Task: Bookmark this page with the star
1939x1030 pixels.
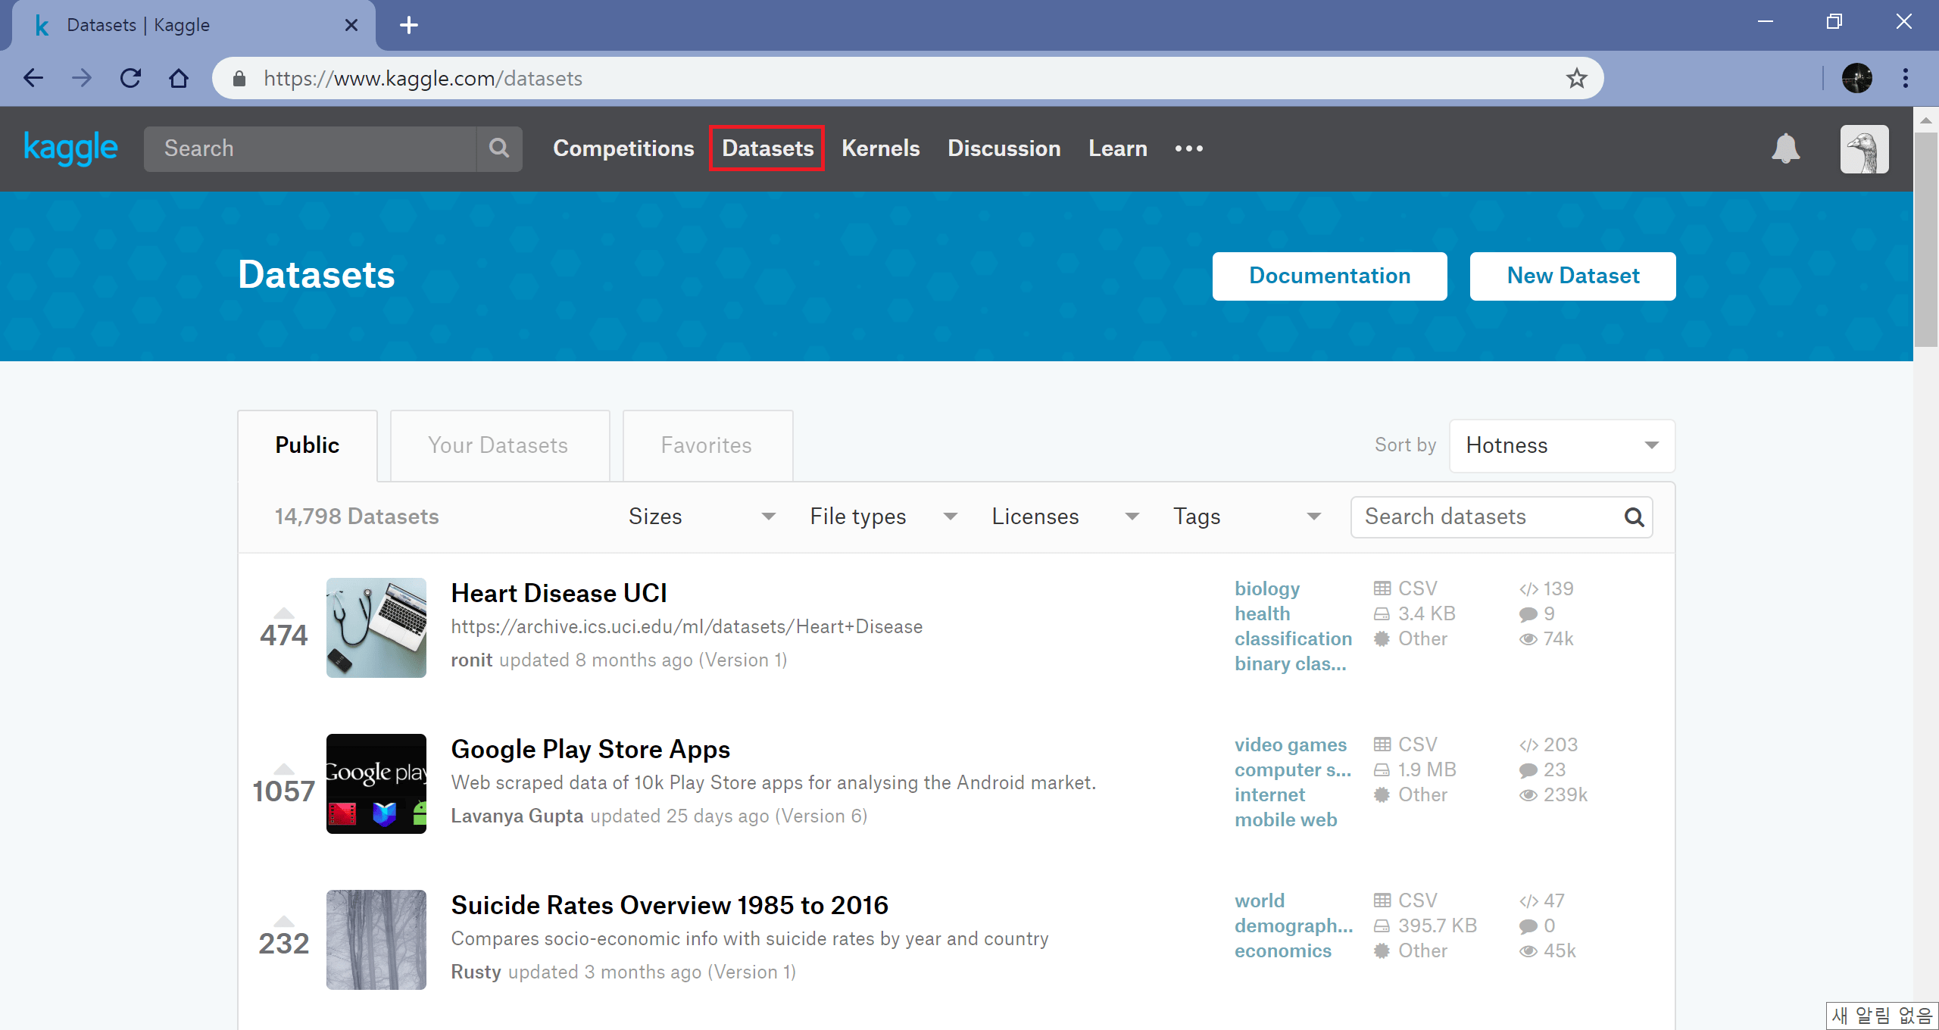Action: 1576,78
